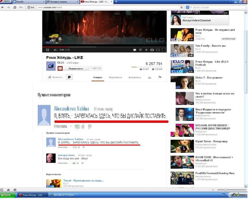Open the Добавить в tab
249x199 pixels.
(135, 77)
